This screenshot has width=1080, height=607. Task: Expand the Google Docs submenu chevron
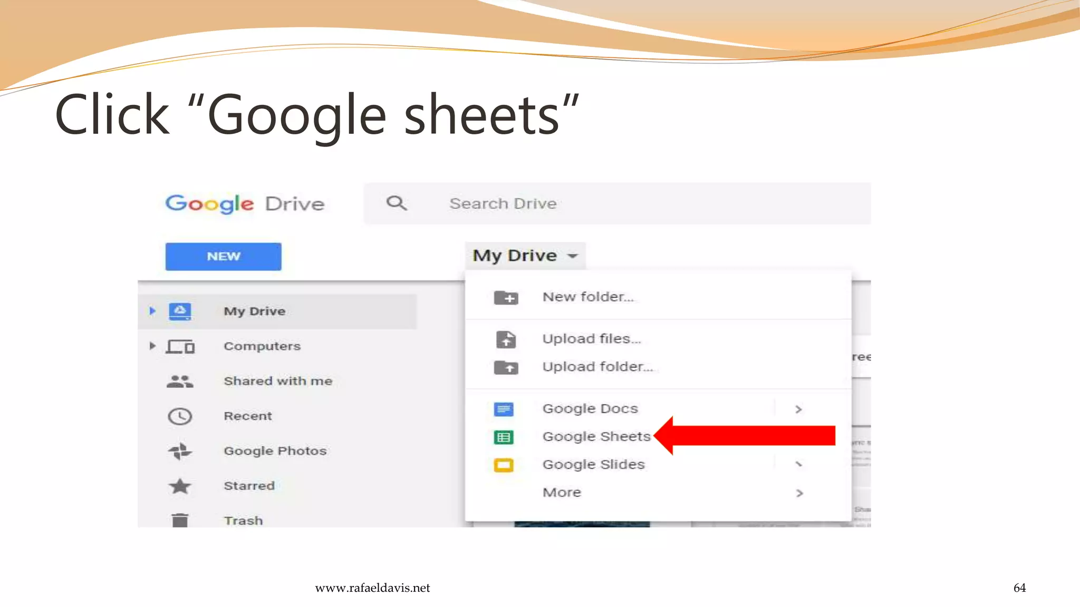[x=798, y=409]
